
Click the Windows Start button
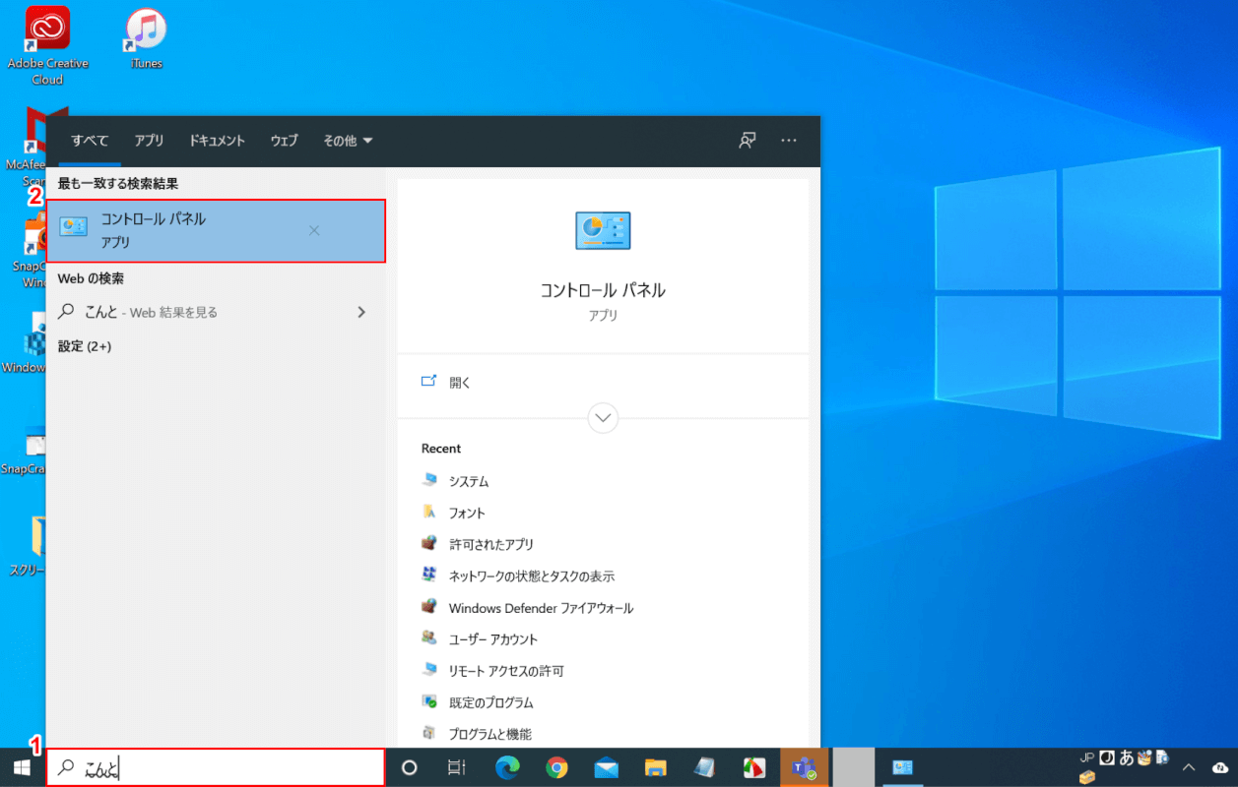[22, 767]
